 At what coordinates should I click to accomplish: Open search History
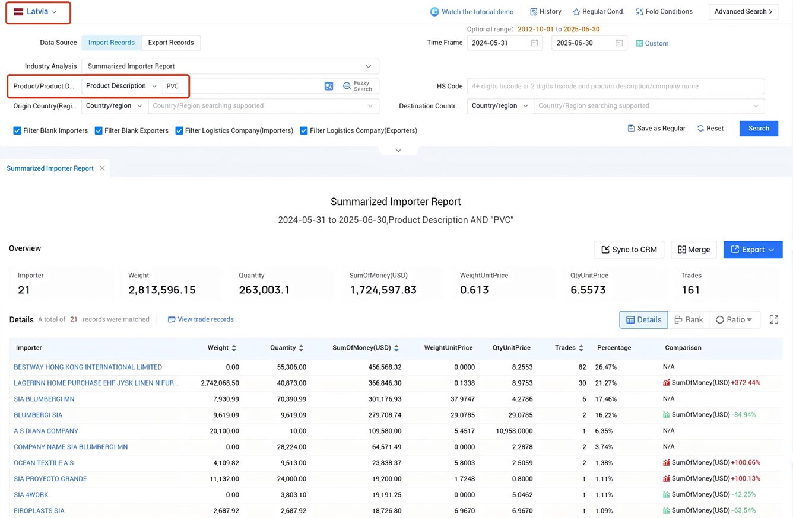coord(545,12)
